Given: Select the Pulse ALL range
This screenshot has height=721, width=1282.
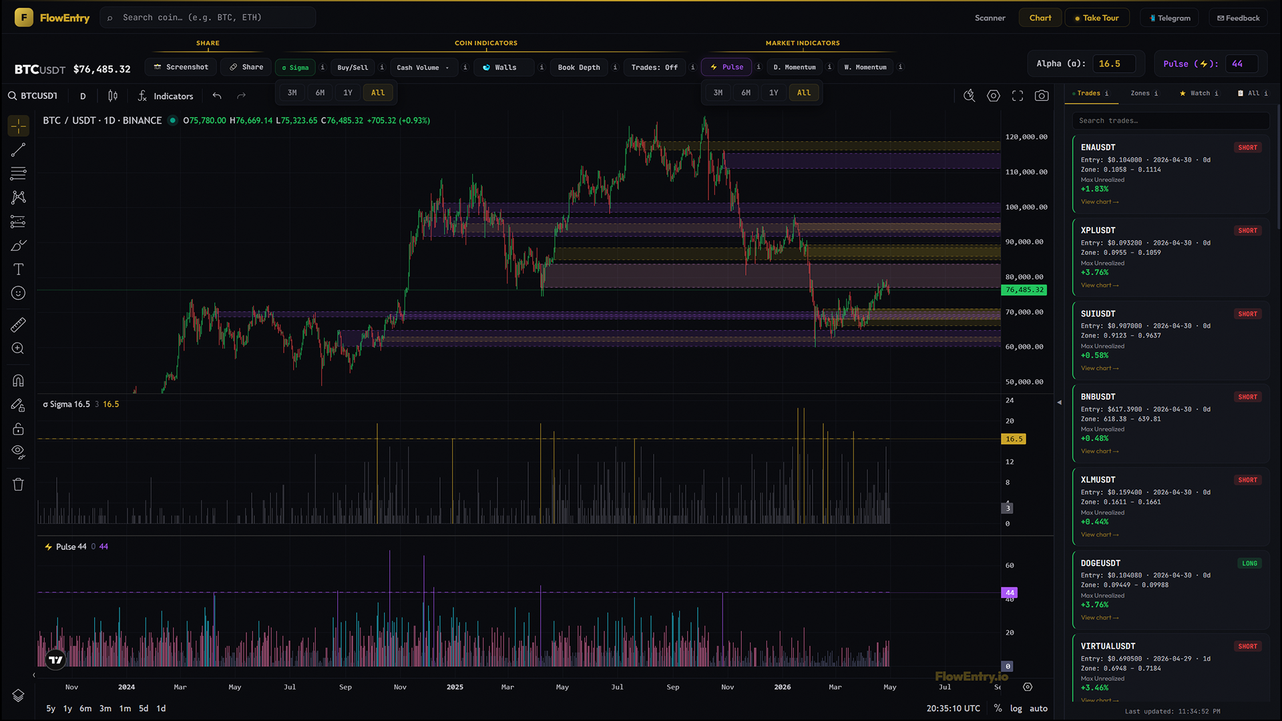Looking at the screenshot, I should [x=804, y=93].
